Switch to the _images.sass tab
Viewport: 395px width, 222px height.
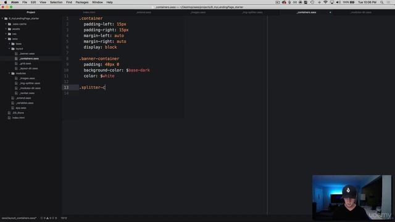pyautogui.click(x=198, y=12)
